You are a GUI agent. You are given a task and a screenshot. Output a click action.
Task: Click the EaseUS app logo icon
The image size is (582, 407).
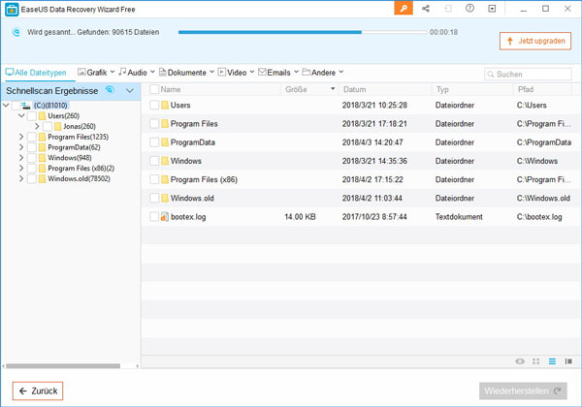(12, 10)
